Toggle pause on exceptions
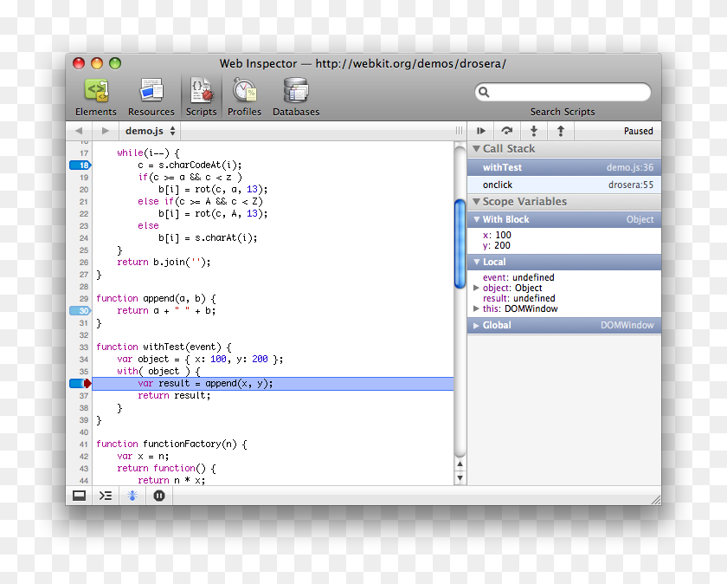727x584 pixels. [x=159, y=495]
